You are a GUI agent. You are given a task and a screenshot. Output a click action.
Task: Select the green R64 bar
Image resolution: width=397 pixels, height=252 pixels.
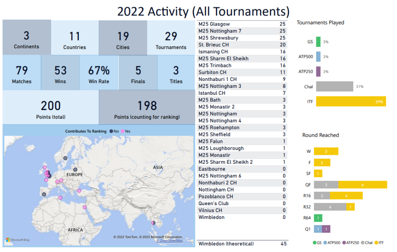tap(318, 218)
